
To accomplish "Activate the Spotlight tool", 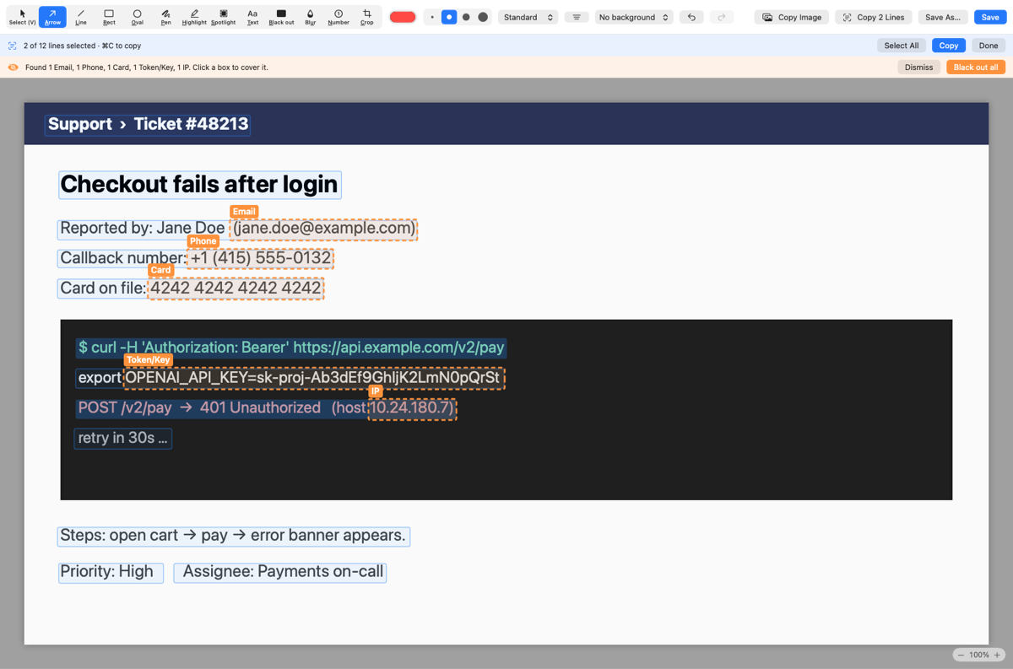I will click(224, 17).
